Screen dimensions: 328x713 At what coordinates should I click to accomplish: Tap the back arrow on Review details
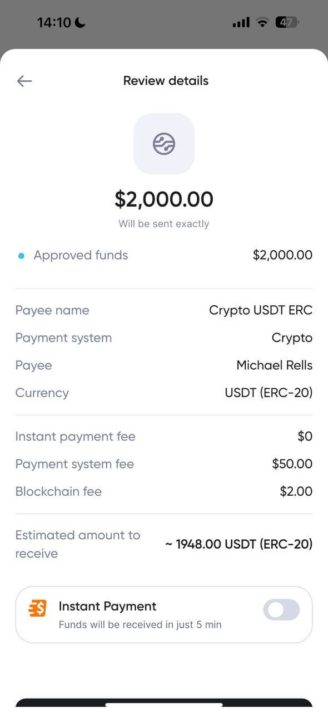[x=24, y=81]
